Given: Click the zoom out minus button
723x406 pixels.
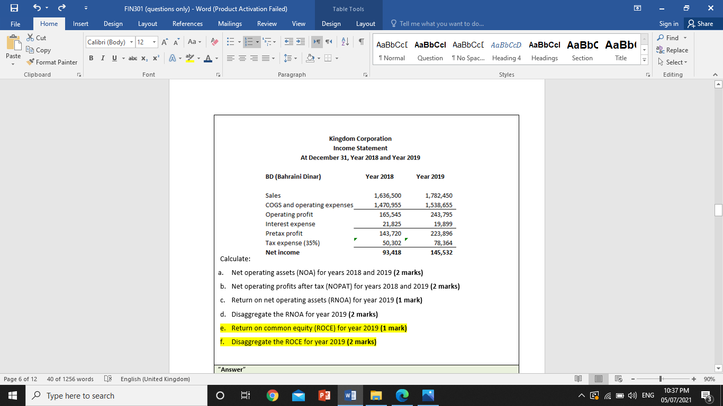Looking at the screenshot, I should click(x=632, y=379).
